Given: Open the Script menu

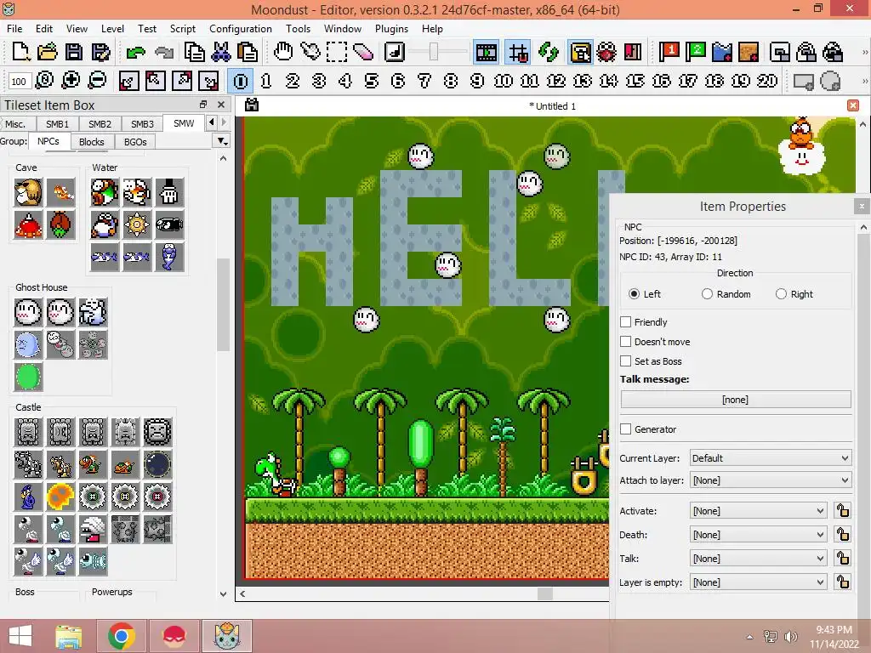Looking at the screenshot, I should point(182,29).
